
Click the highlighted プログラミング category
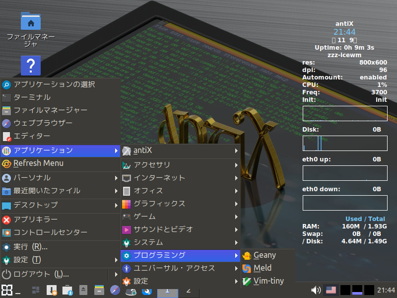[x=181, y=255]
